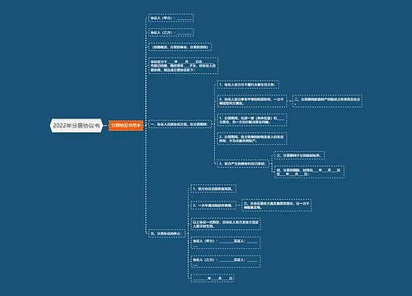Image resolution: width=412 pixels, height=296 pixels.
Task: Select sub-node 1 about 夫妻生活义务
Action: (248, 85)
